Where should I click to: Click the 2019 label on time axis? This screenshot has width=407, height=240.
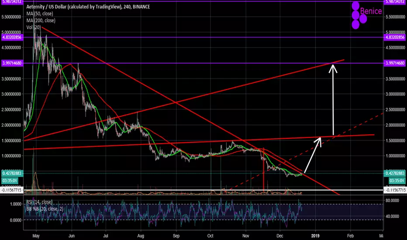pos(315,236)
